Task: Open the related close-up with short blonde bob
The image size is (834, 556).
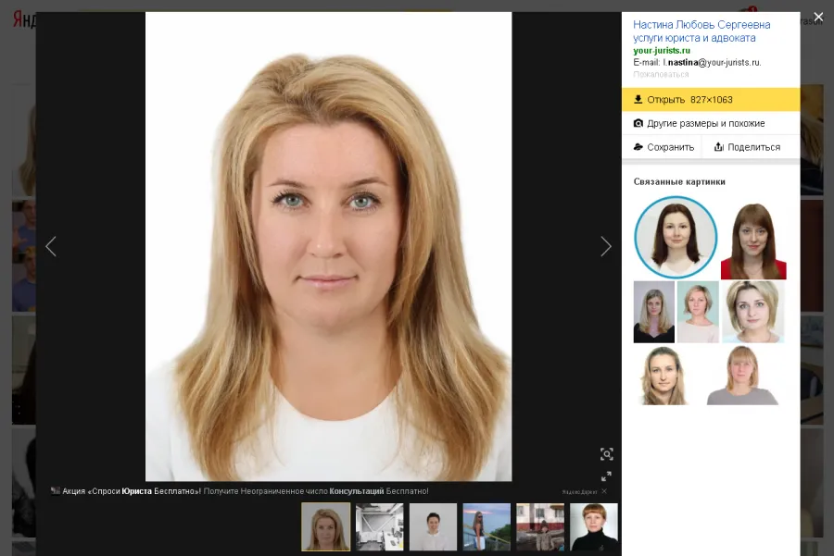Action: (753, 312)
